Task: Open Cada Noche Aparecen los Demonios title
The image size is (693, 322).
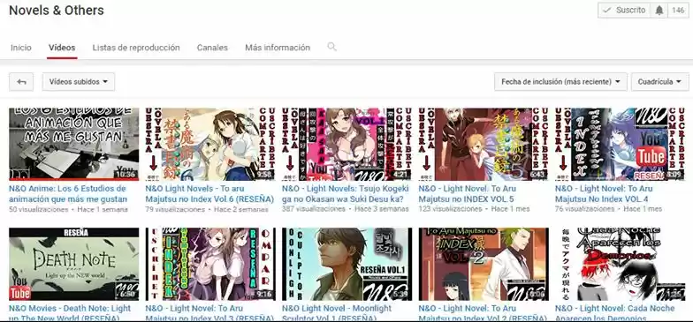Action: click(615, 312)
